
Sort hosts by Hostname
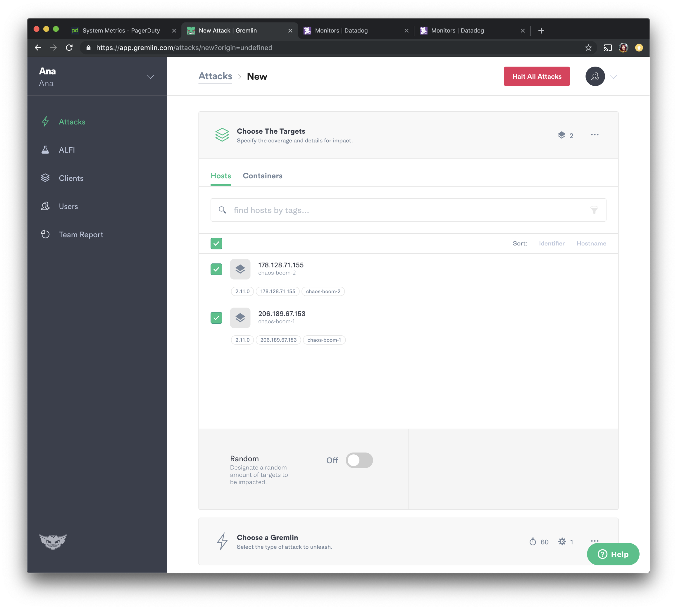(x=591, y=243)
